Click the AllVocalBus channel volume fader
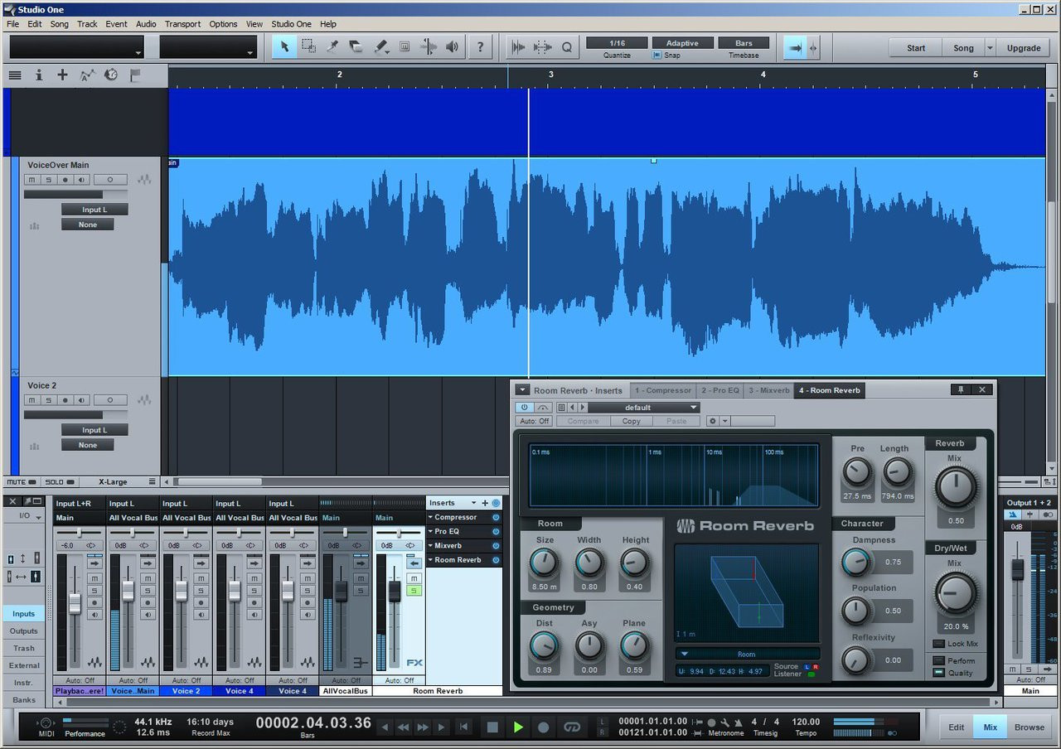This screenshot has height=749, width=1061. coord(341,591)
